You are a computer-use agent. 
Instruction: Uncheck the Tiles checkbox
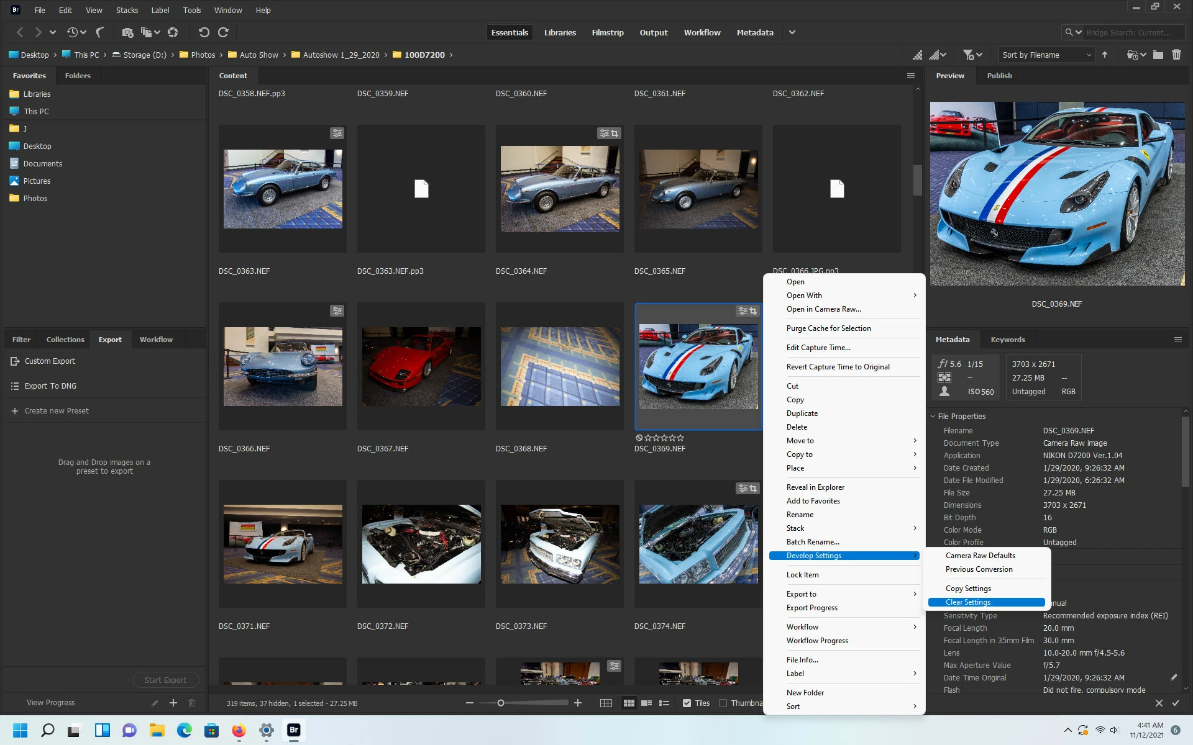click(687, 703)
